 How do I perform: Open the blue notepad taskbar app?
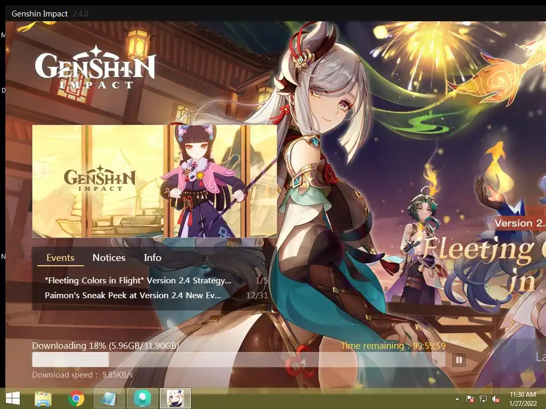[x=109, y=398]
